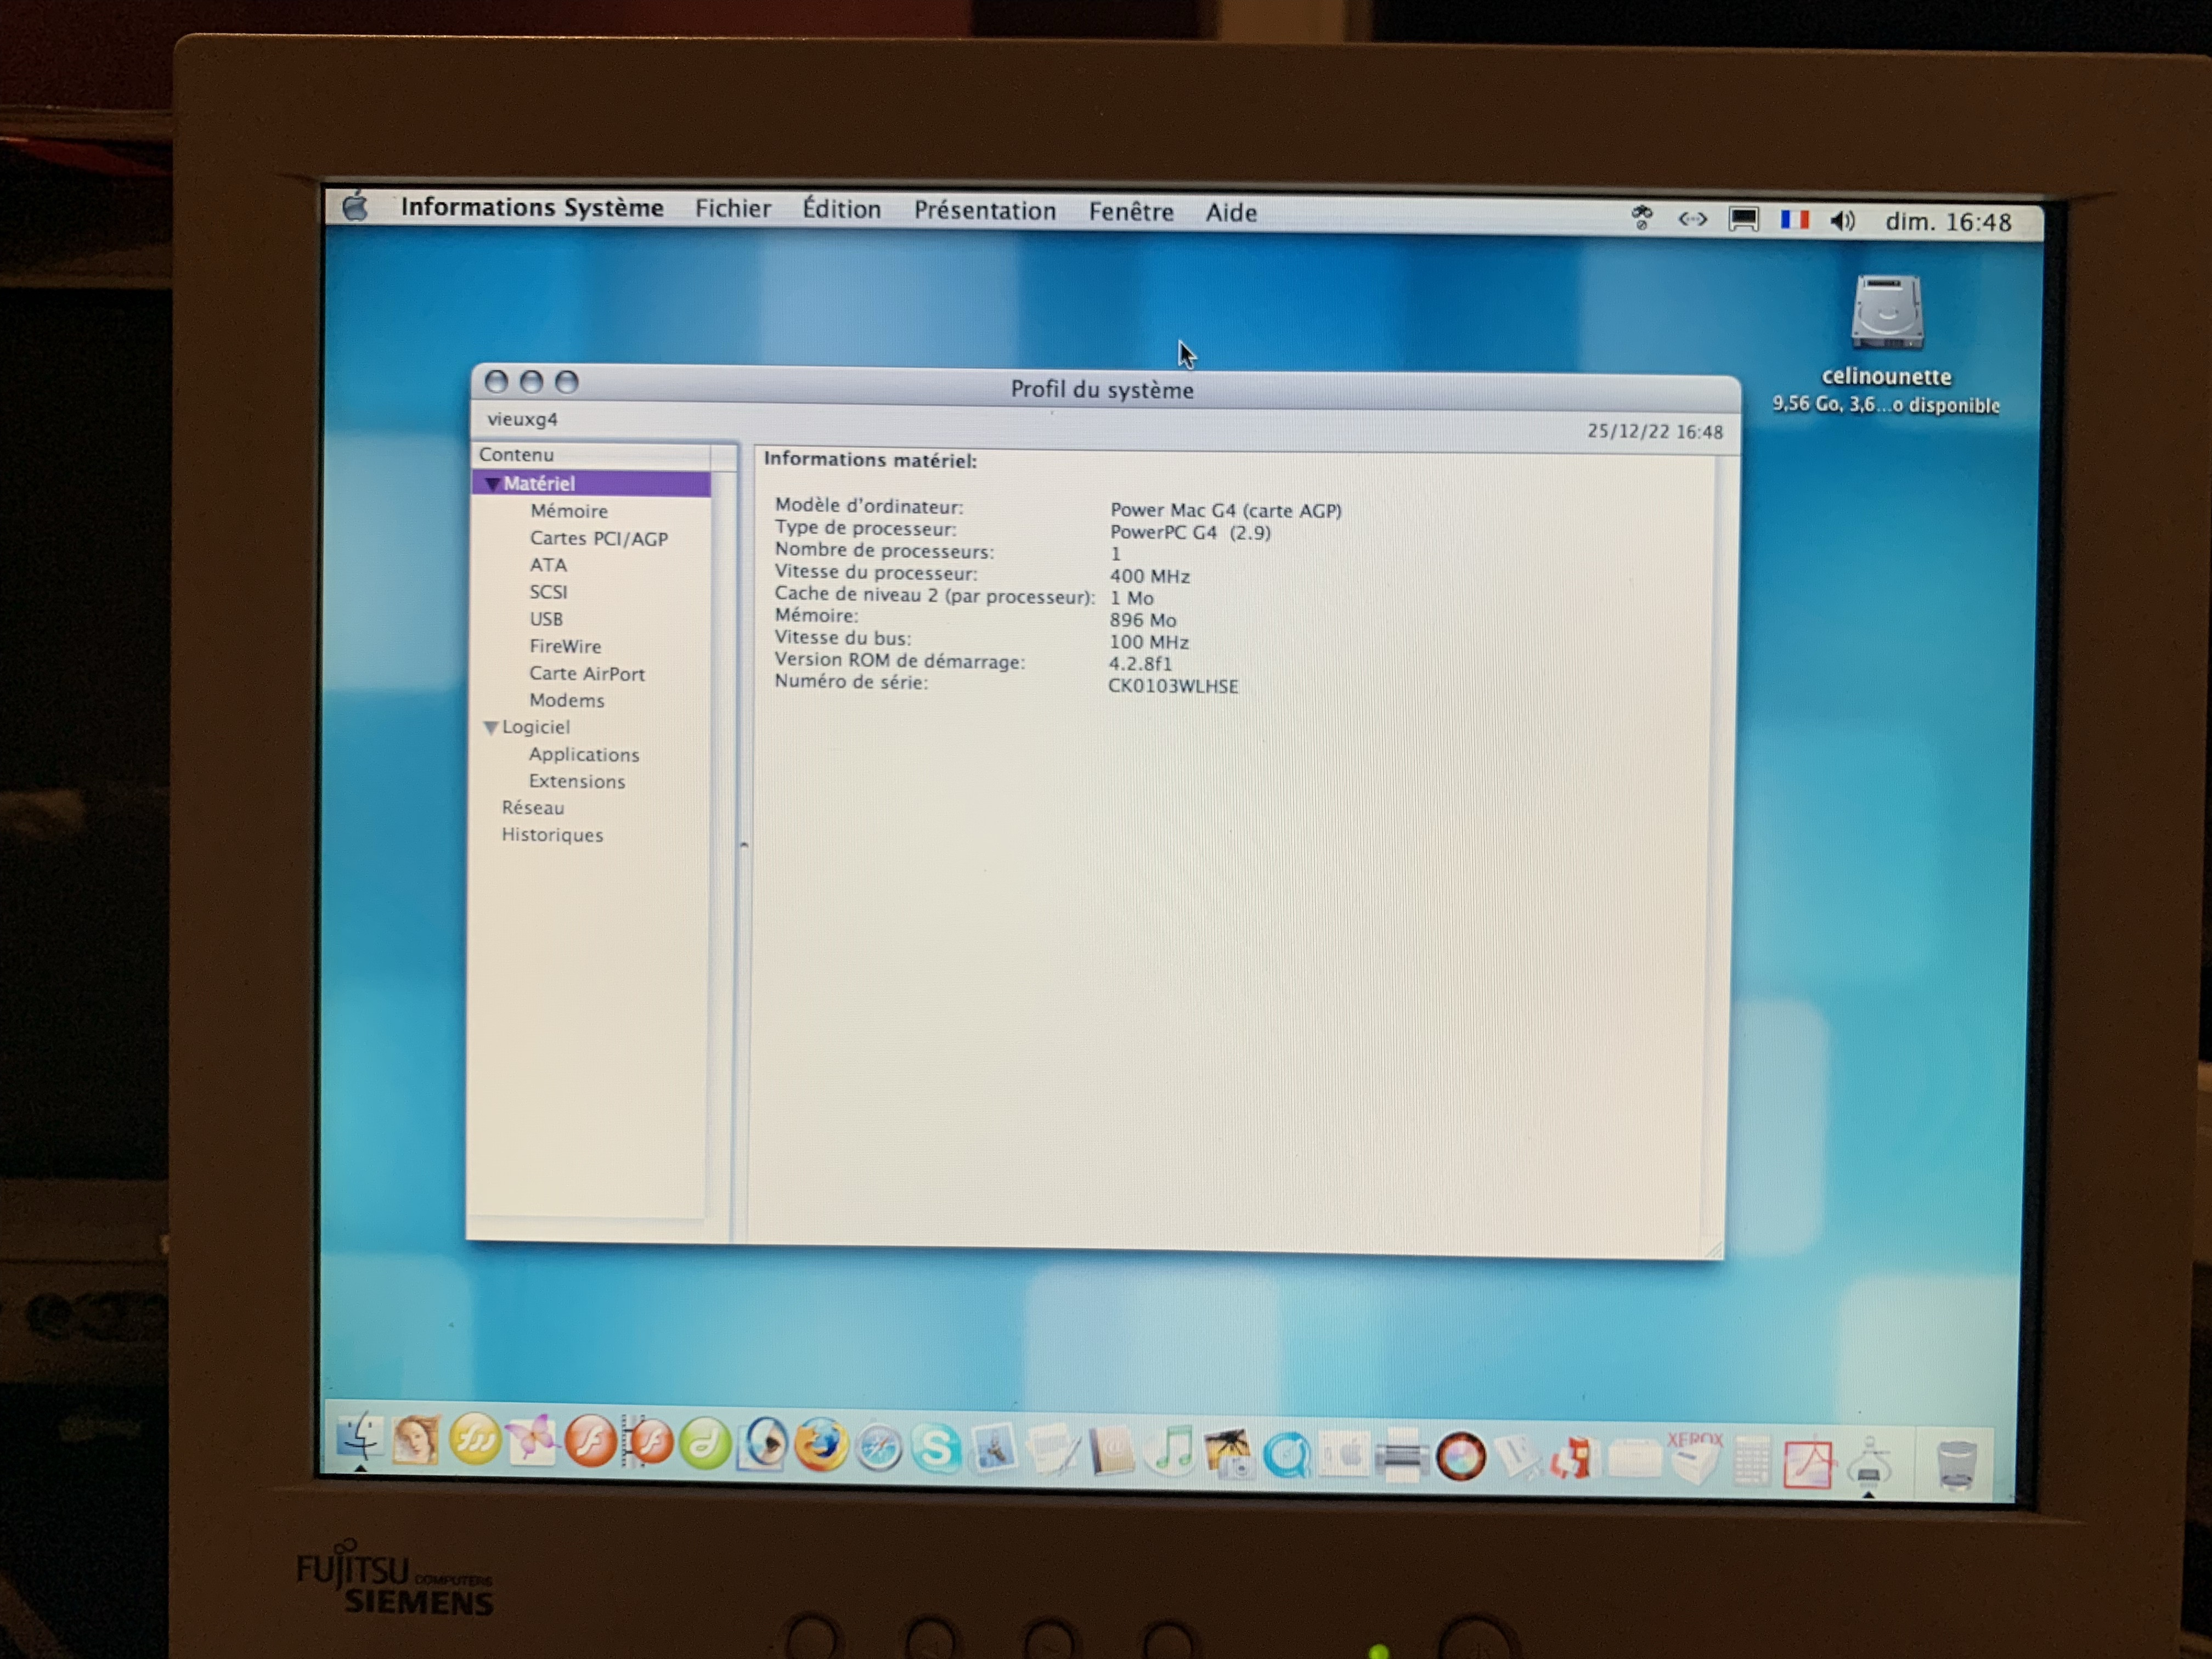
Task: Open the Présentation menu
Action: [985, 210]
